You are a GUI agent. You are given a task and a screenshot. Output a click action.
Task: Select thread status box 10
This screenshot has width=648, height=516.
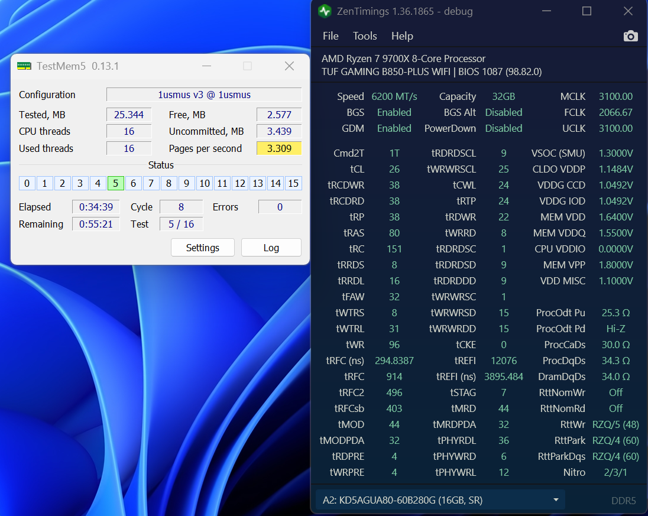[205, 183]
